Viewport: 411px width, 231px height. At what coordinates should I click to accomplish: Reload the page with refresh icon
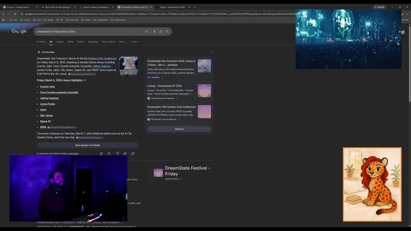[x=15, y=14]
